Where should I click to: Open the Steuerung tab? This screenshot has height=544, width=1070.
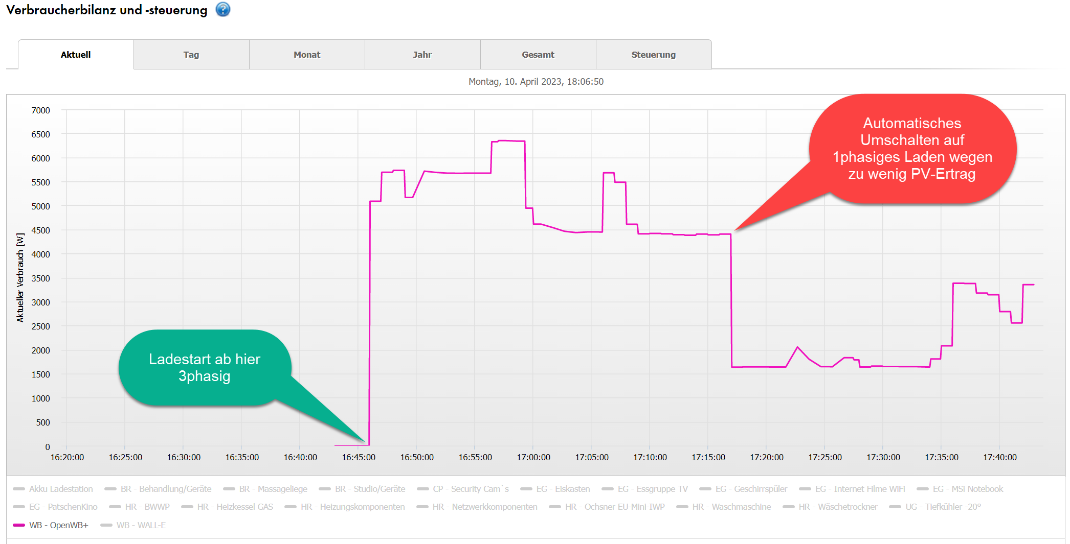pos(654,55)
